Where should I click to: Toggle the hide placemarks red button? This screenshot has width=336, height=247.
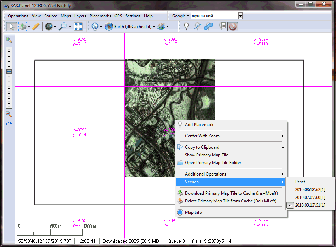coord(233,27)
